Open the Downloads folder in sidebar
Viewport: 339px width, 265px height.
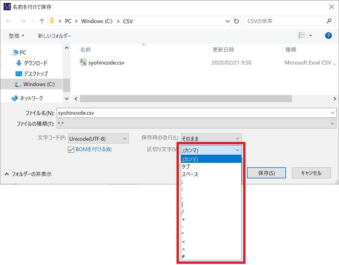pos(35,63)
